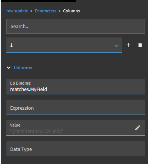Go to row-update breadcrumb link

click(17, 11)
